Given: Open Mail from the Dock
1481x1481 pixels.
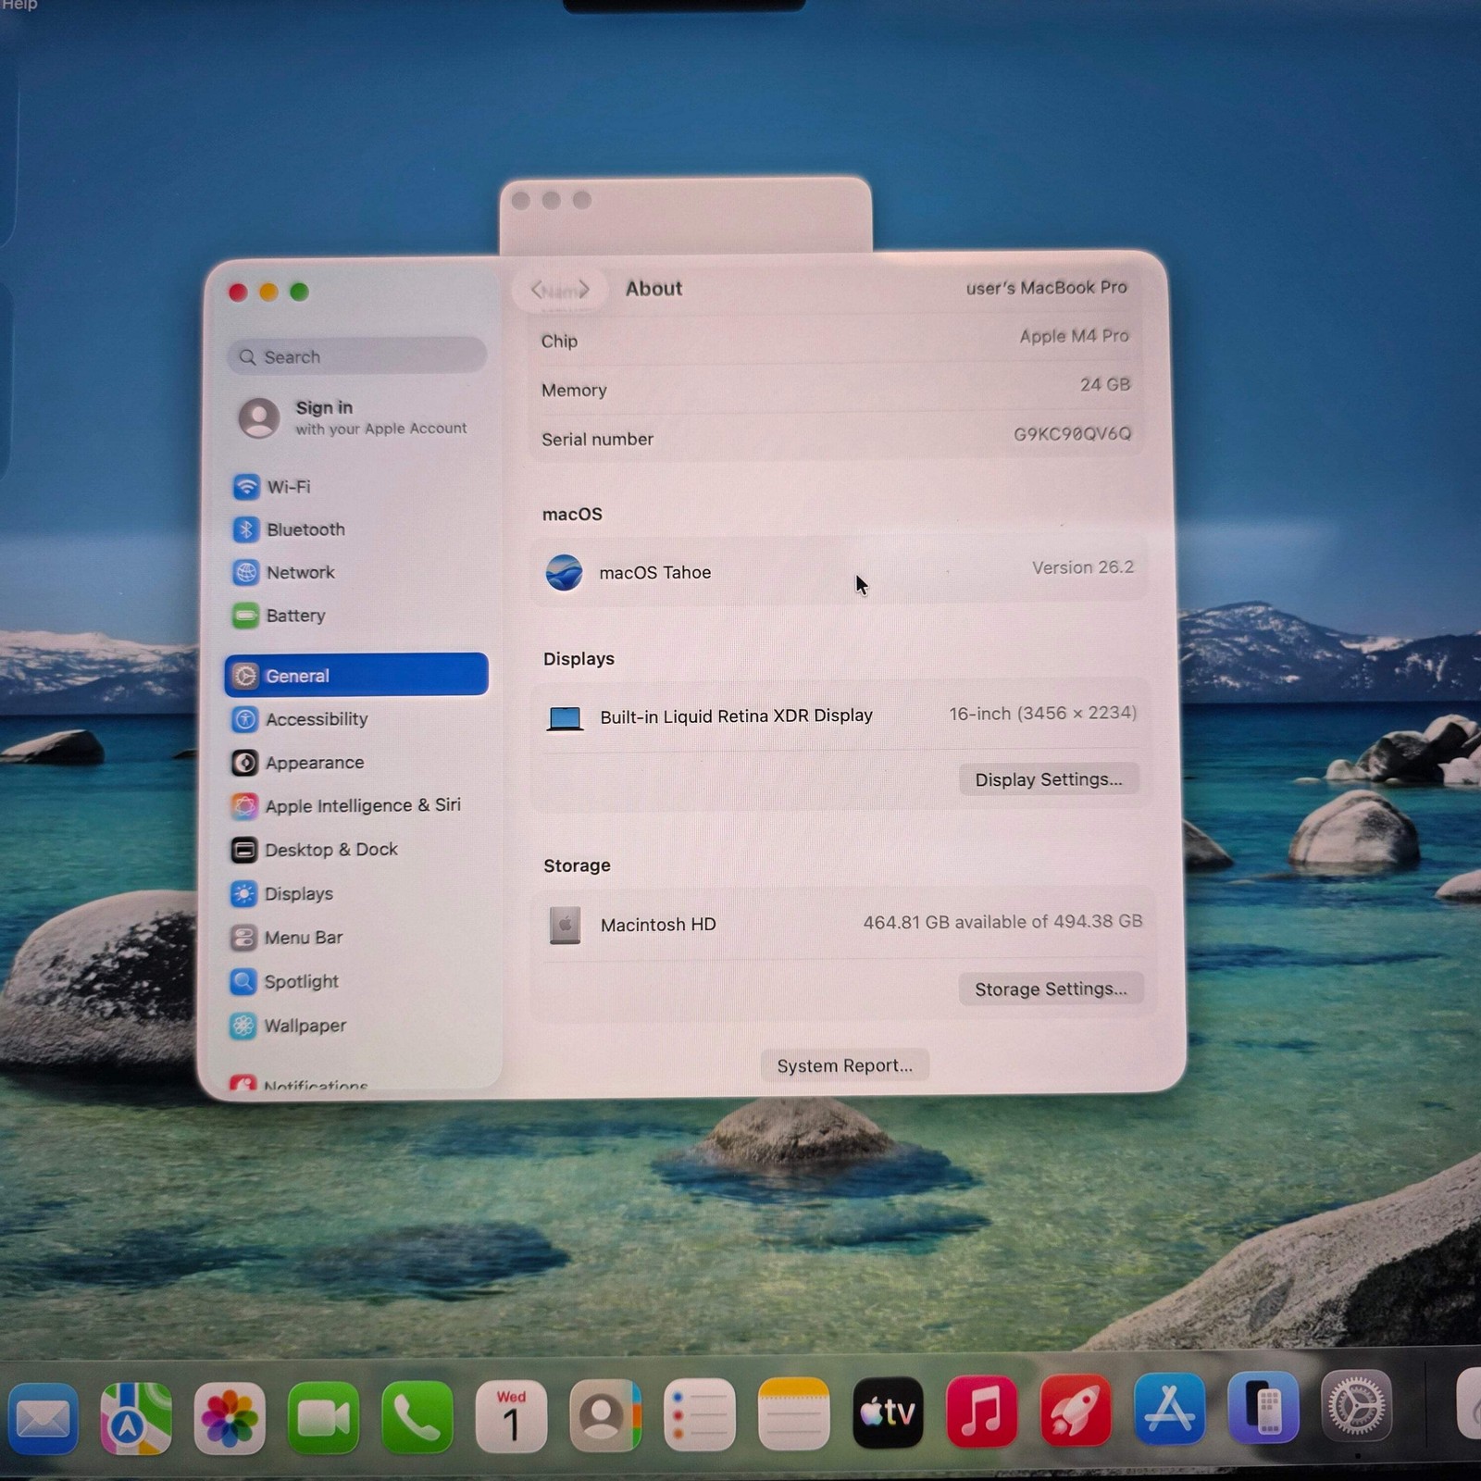Looking at the screenshot, I should pos(42,1417).
